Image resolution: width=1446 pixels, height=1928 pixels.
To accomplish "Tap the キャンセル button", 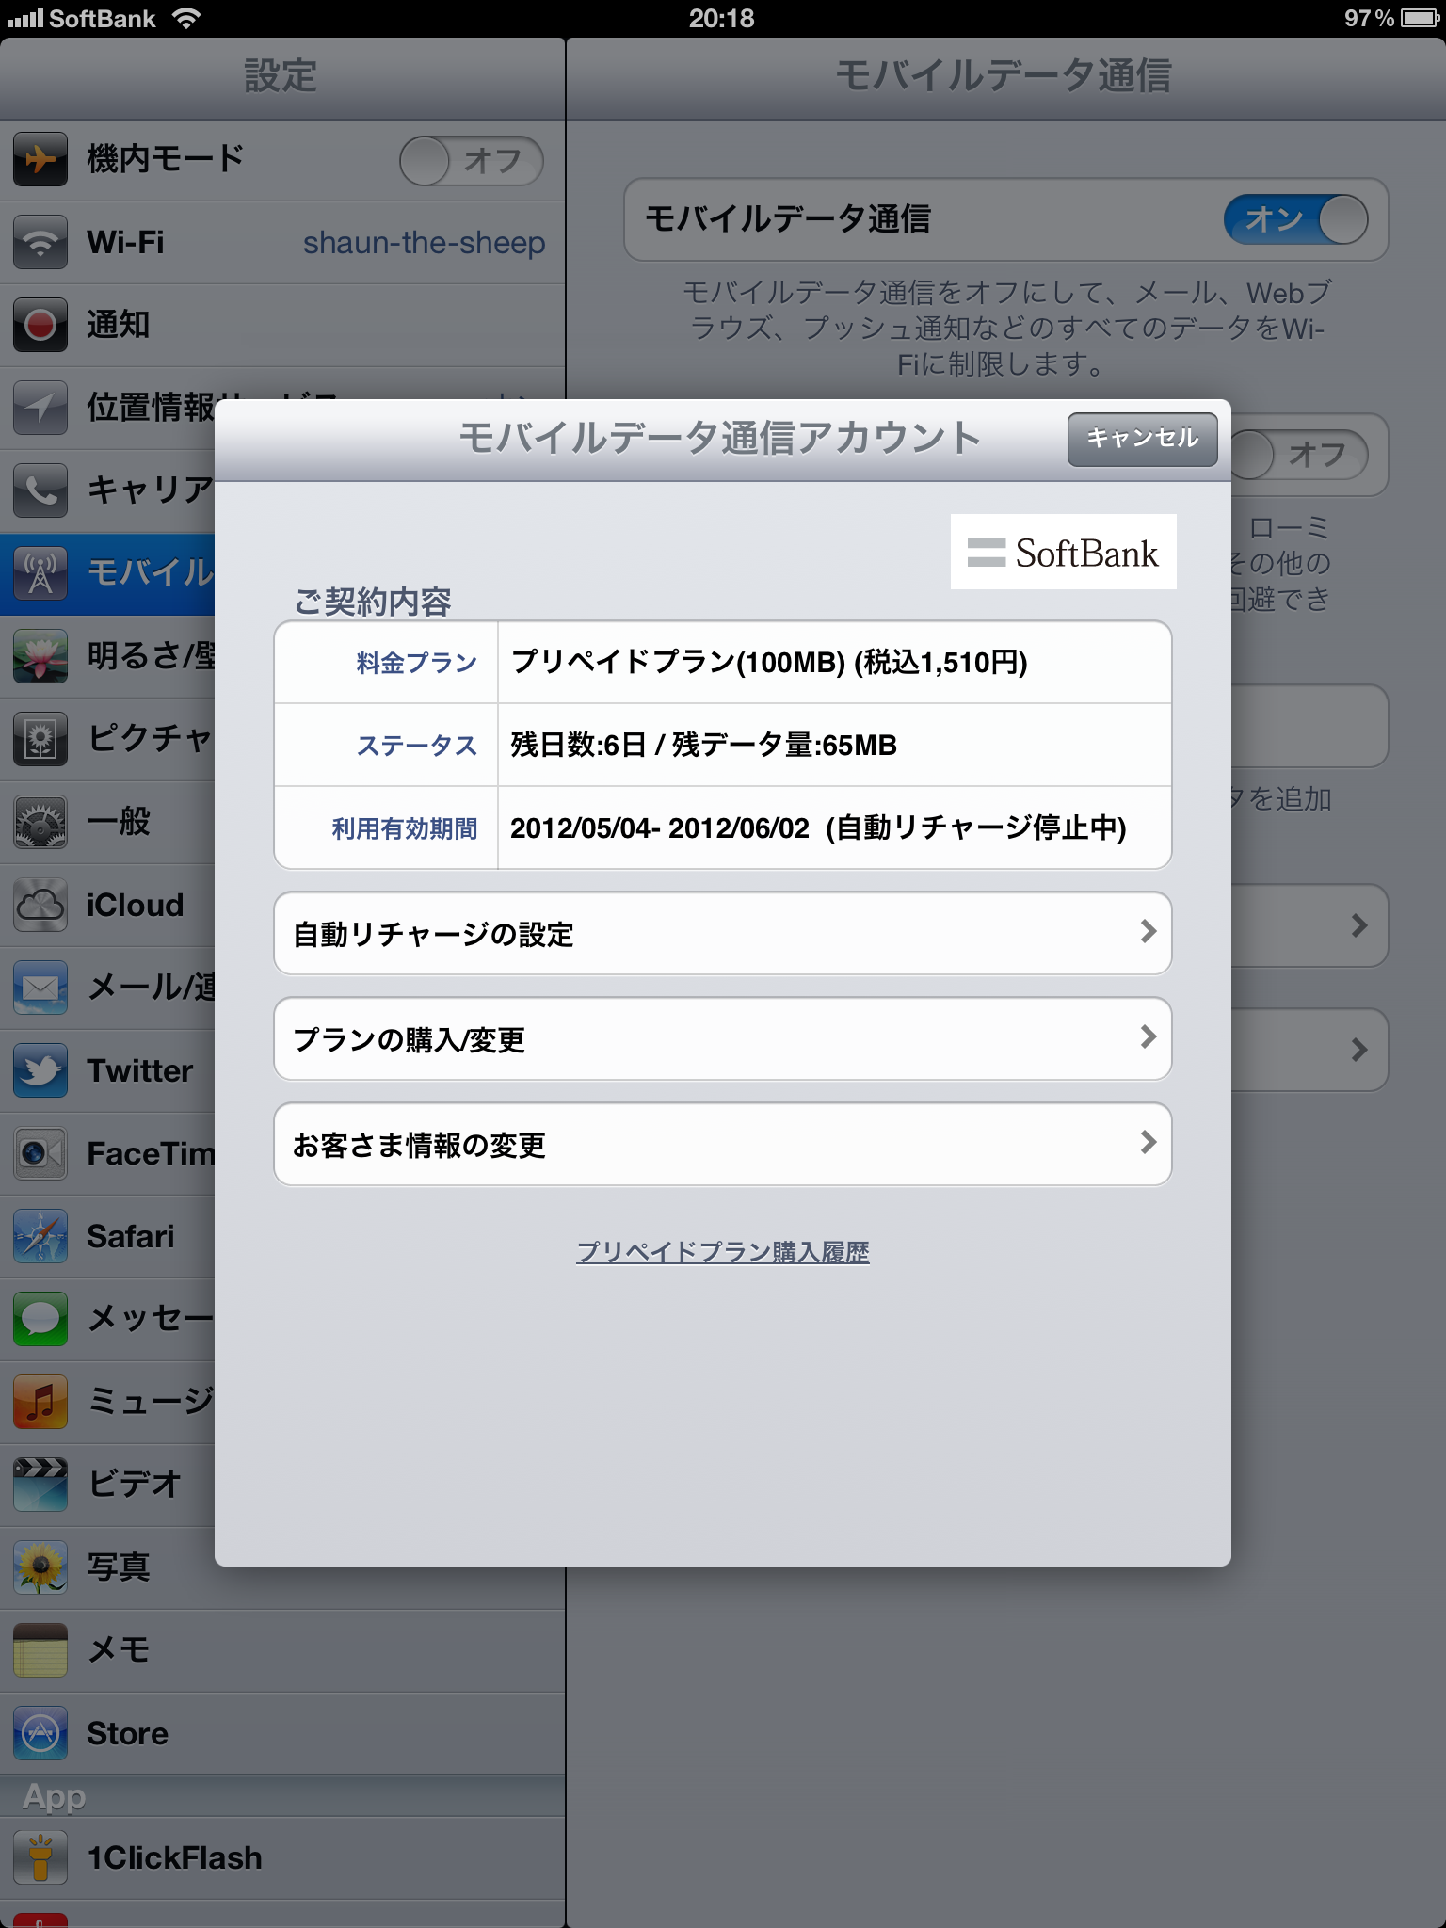I will pyautogui.click(x=1142, y=439).
